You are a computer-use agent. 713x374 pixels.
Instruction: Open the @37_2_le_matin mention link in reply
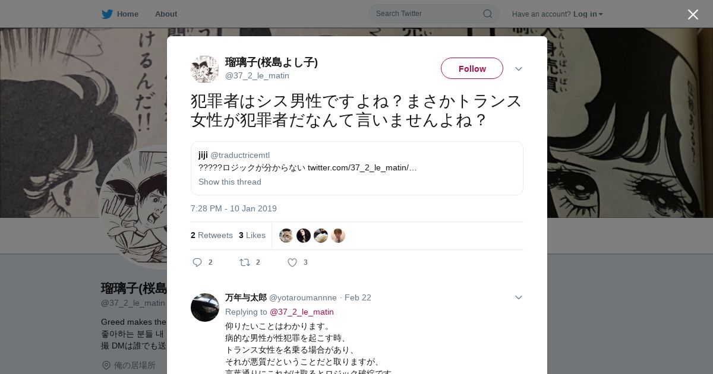point(302,312)
